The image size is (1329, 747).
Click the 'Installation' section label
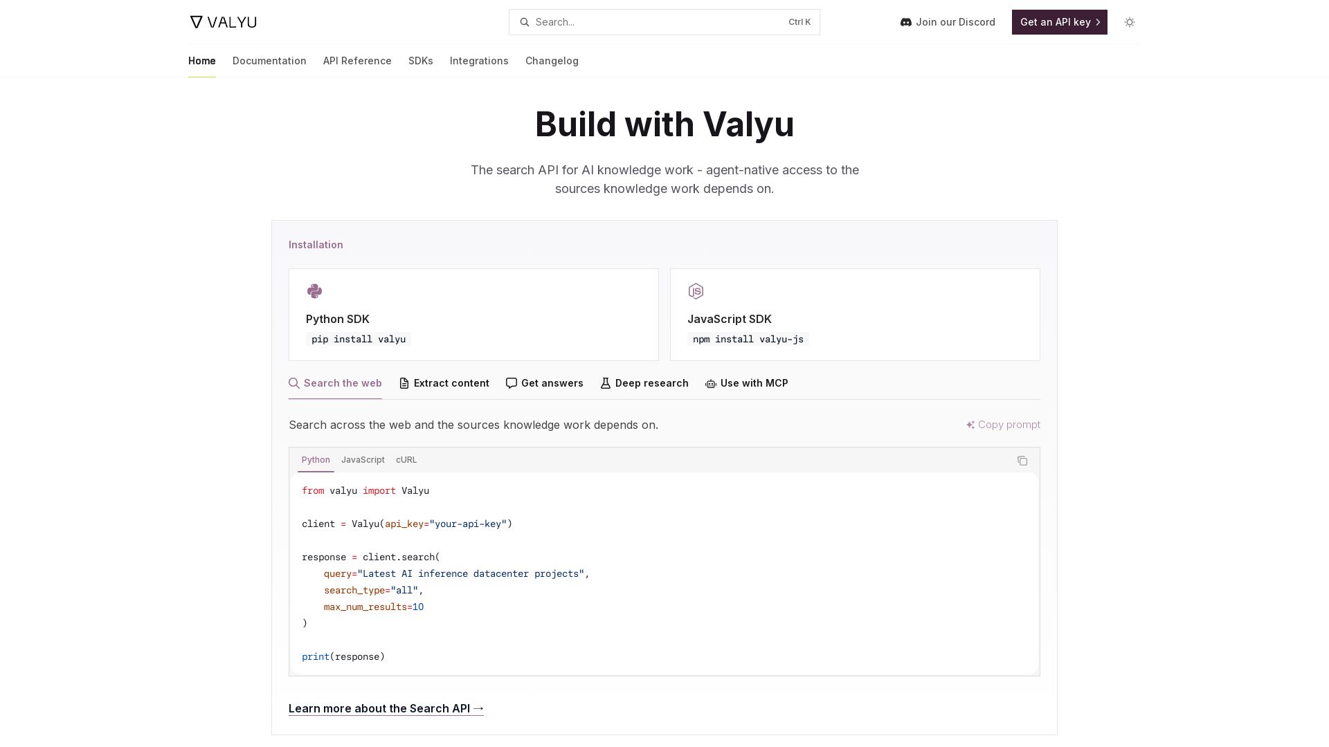pos(316,245)
